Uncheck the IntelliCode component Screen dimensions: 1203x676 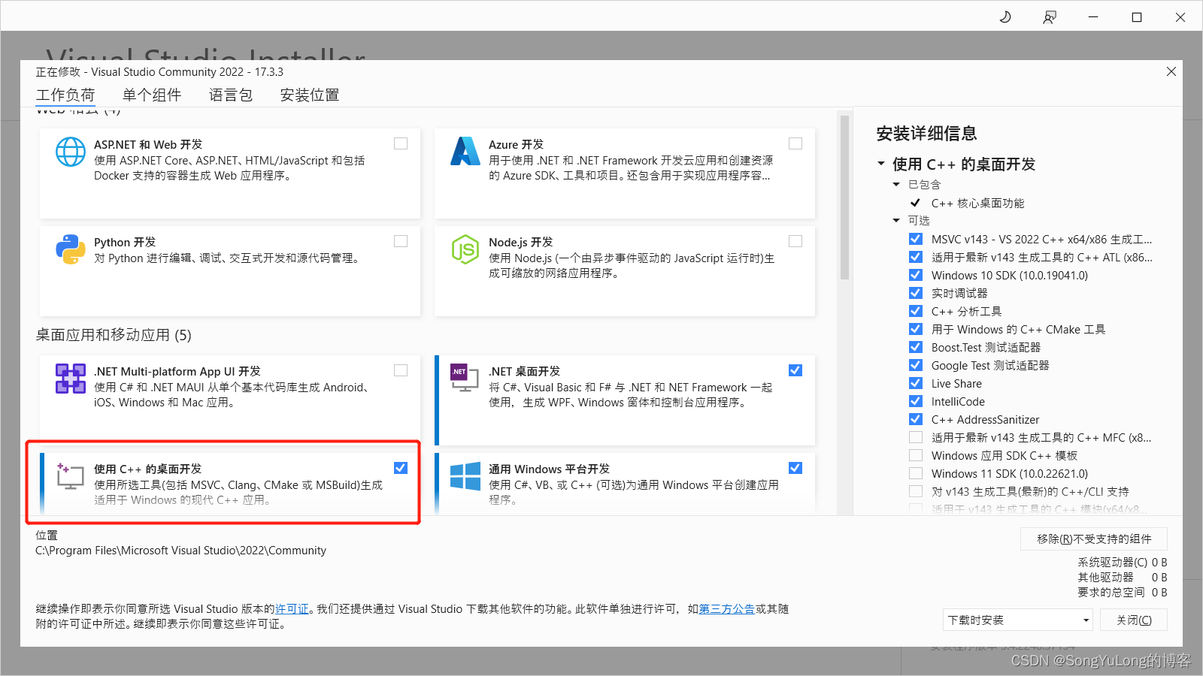tap(916, 401)
